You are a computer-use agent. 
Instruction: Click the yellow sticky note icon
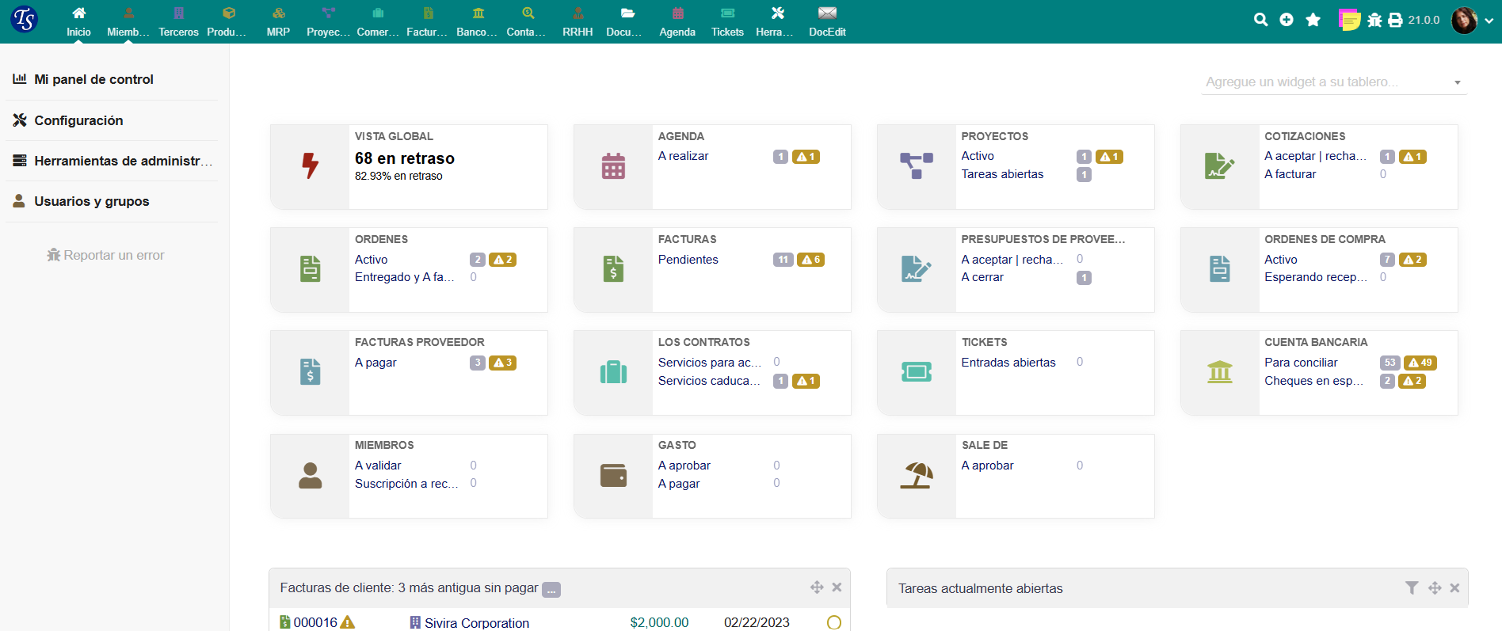click(x=1348, y=20)
